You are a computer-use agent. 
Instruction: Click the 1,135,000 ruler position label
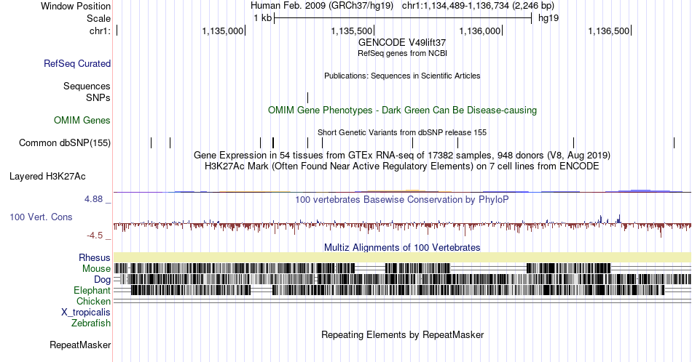click(222, 31)
